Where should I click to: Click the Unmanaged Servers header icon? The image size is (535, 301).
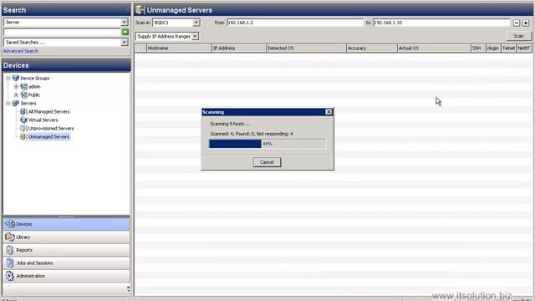140,10
